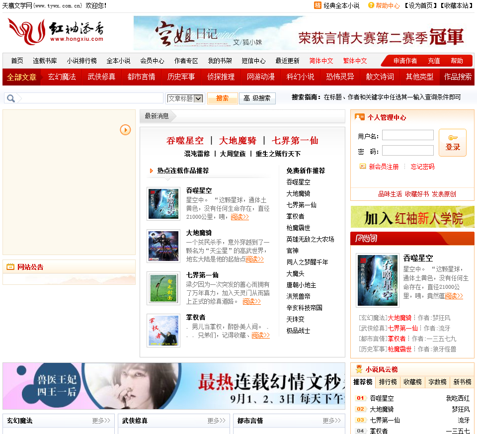Click the red 吞噬星空 headline
Screen dimensions: 477x434
tap(185, 141)
